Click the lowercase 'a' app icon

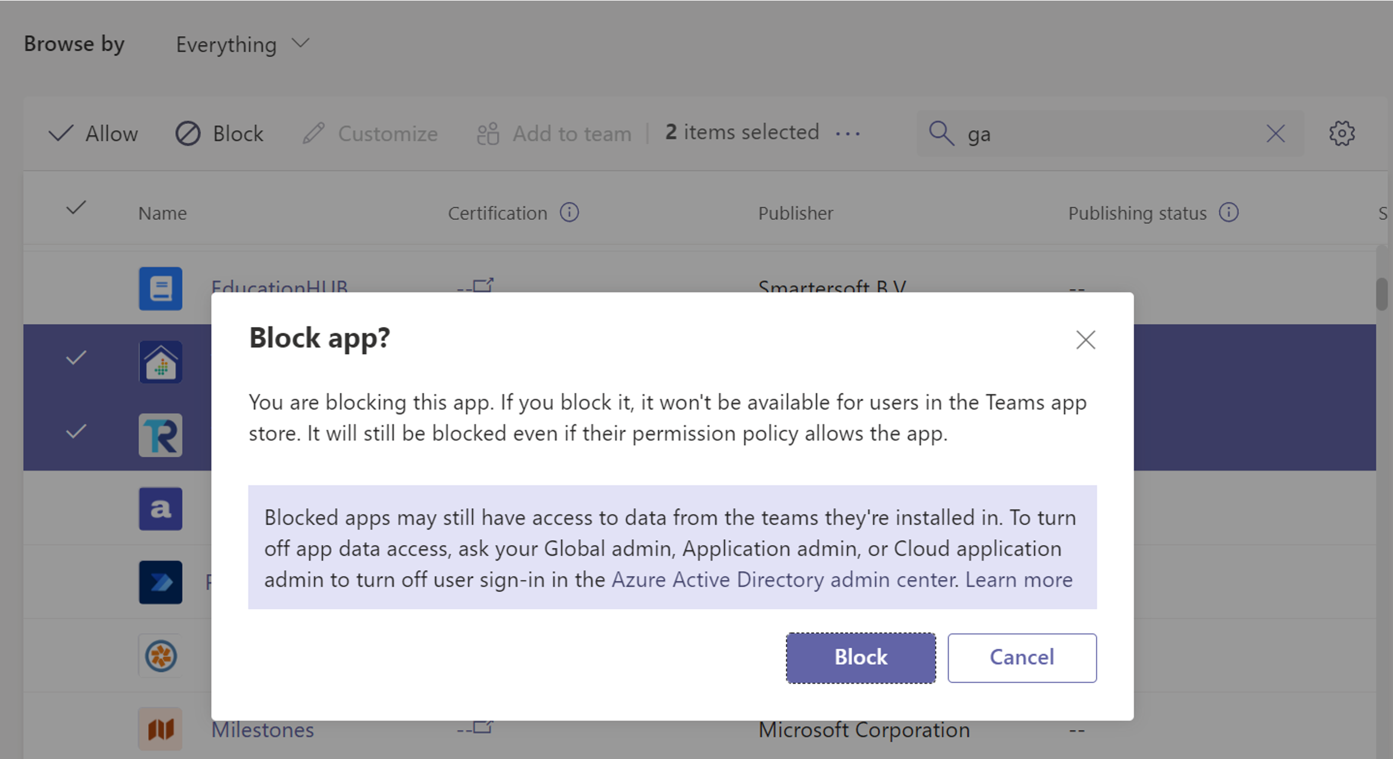(x=161, y=508)
